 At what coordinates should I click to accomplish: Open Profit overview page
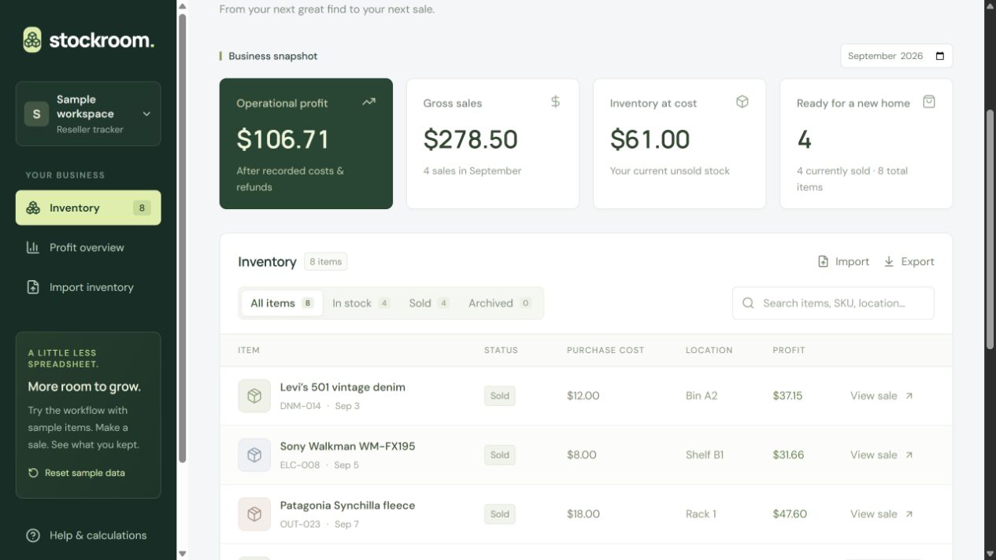tap(88, 247)
